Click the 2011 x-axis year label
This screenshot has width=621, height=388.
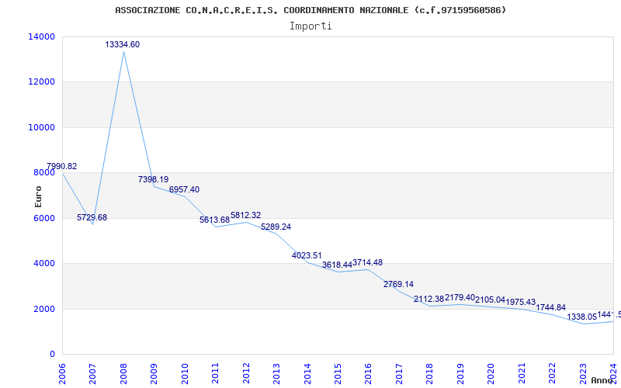(215, 373)
